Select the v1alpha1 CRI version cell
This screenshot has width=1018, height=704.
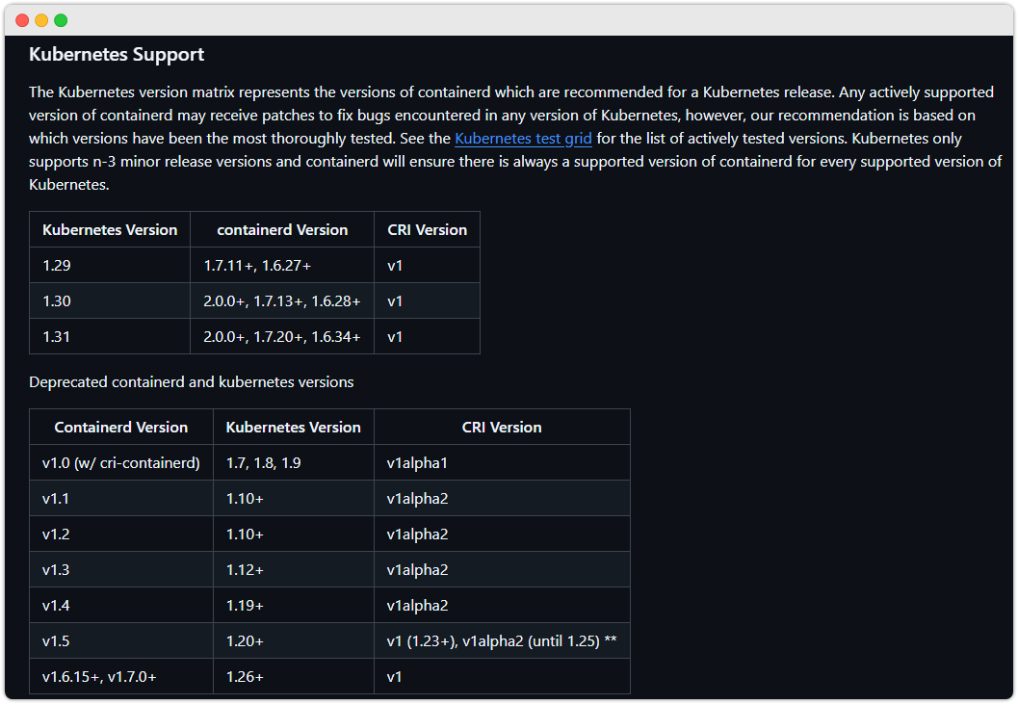coord(502,462)
